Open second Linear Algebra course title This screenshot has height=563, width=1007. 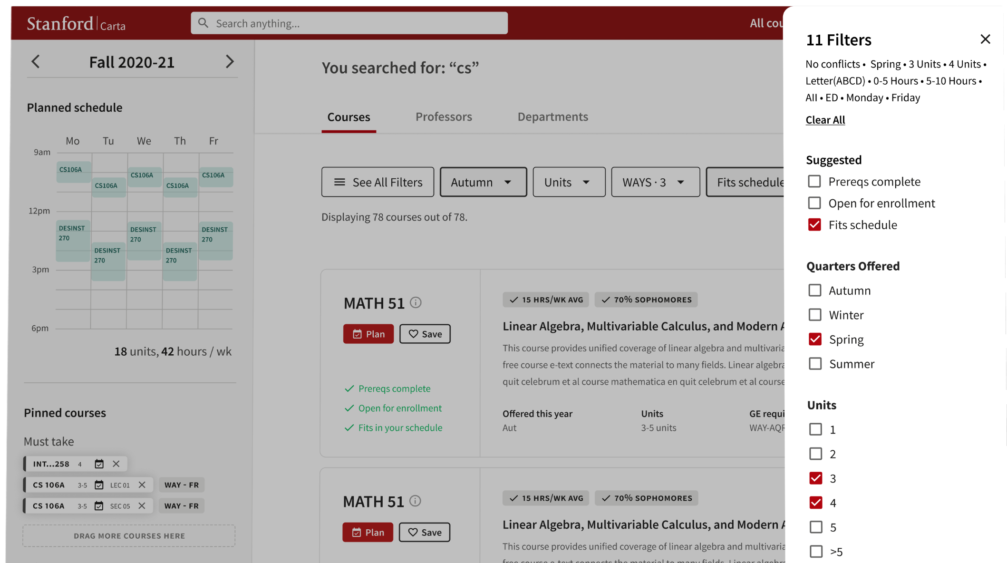coord(643,524)
